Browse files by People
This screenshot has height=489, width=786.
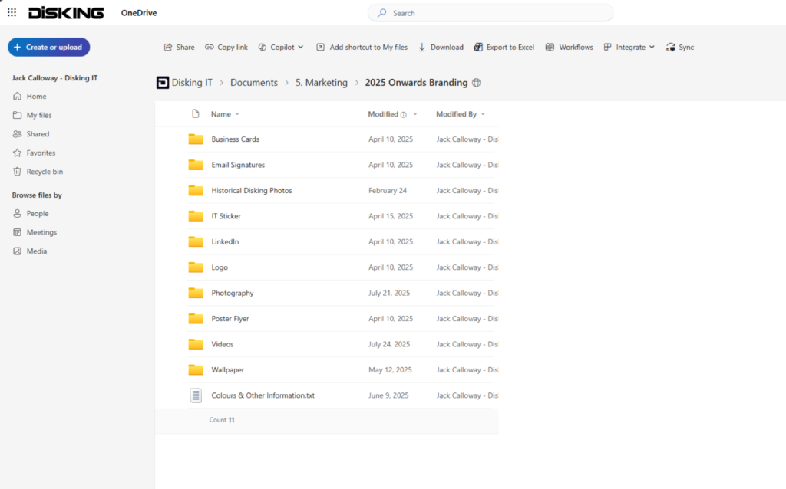(x=38, y=213)
